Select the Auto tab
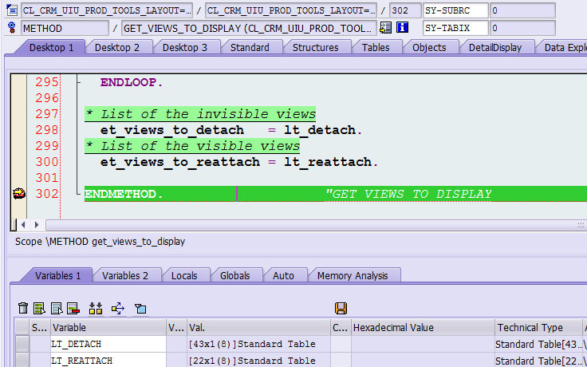Image resolution: width=587 pixels, height=367 pixels. point(283,275)
